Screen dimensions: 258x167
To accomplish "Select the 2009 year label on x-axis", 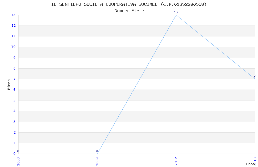I will (x=97, y=162).
